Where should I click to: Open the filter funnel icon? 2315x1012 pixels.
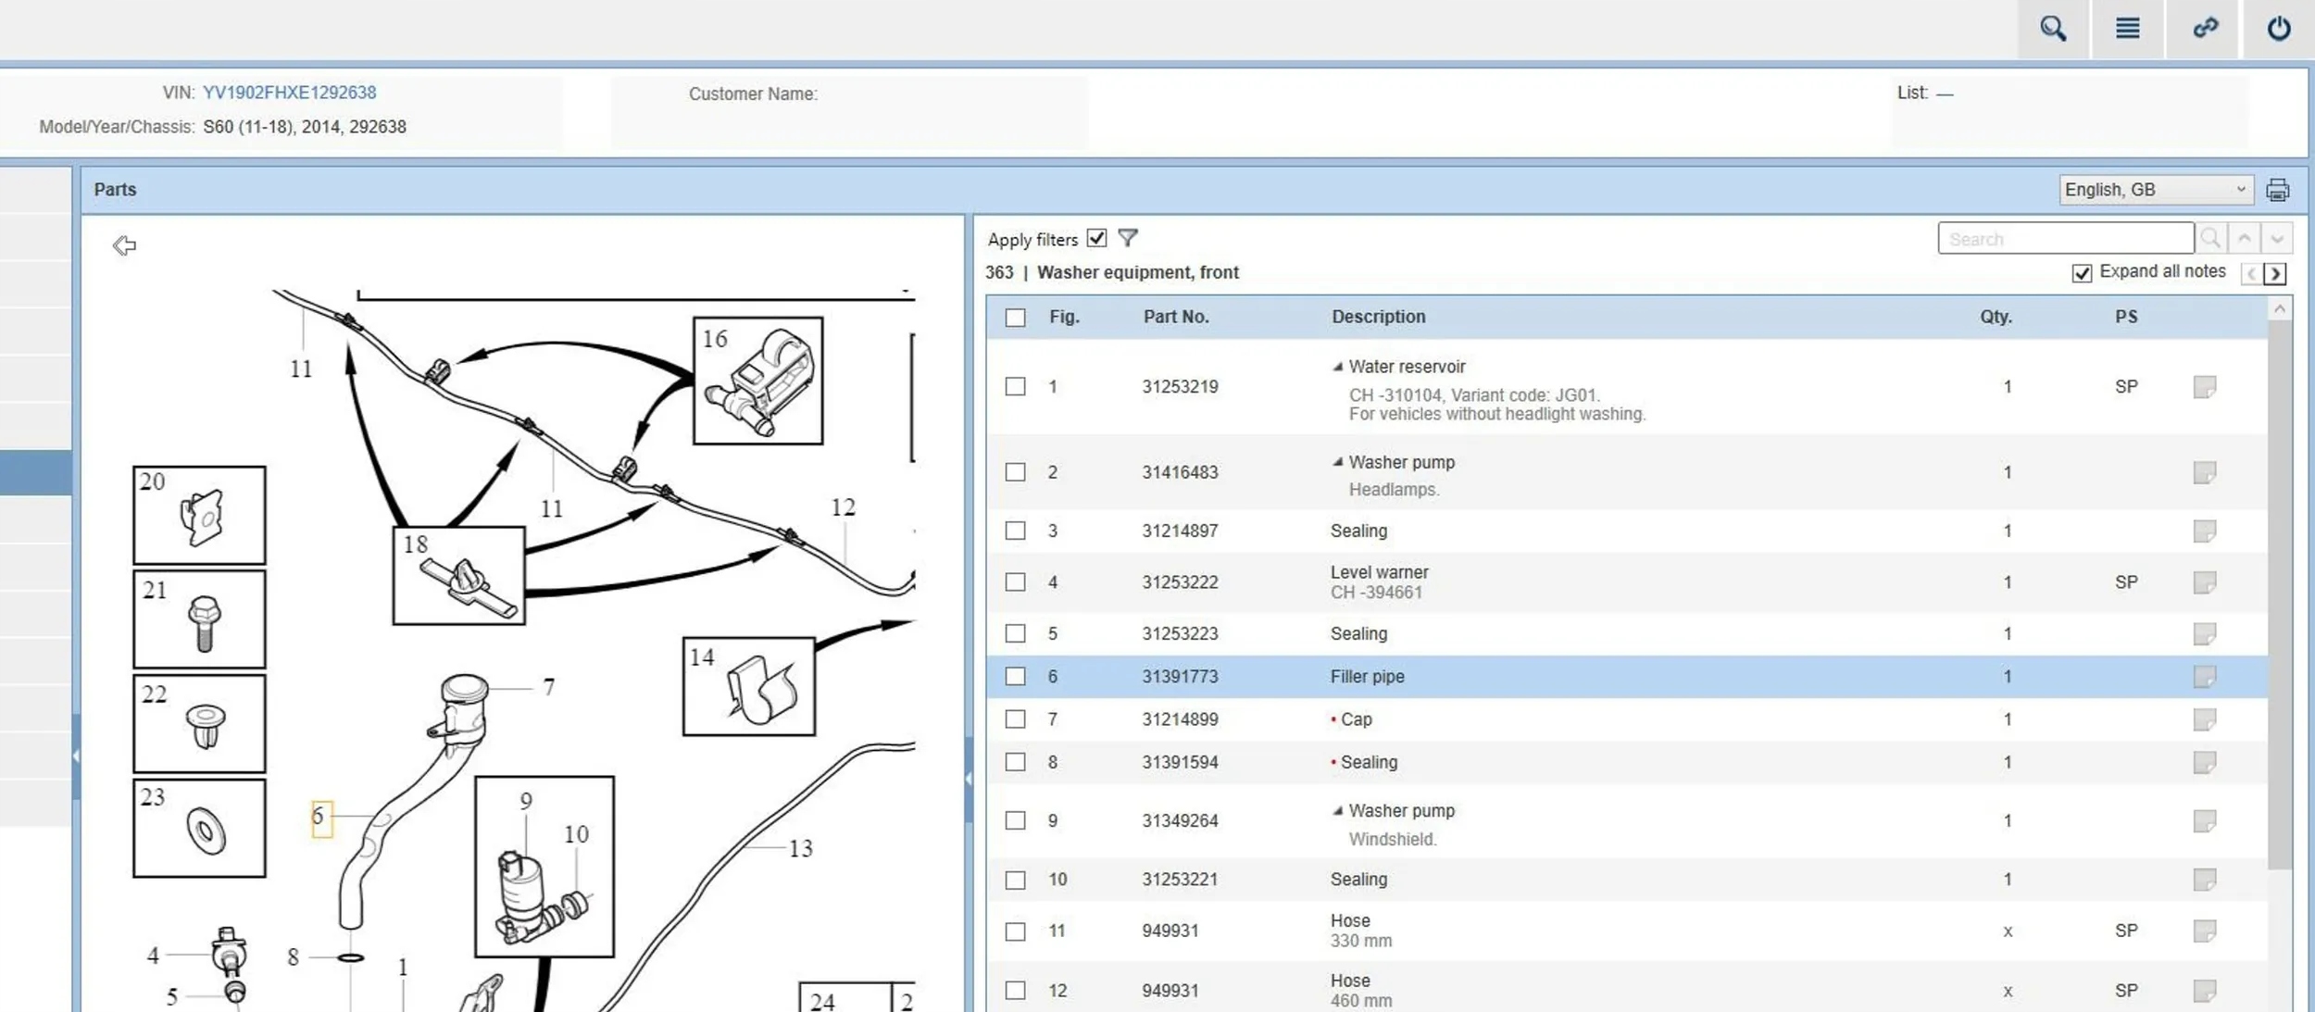1127,238
